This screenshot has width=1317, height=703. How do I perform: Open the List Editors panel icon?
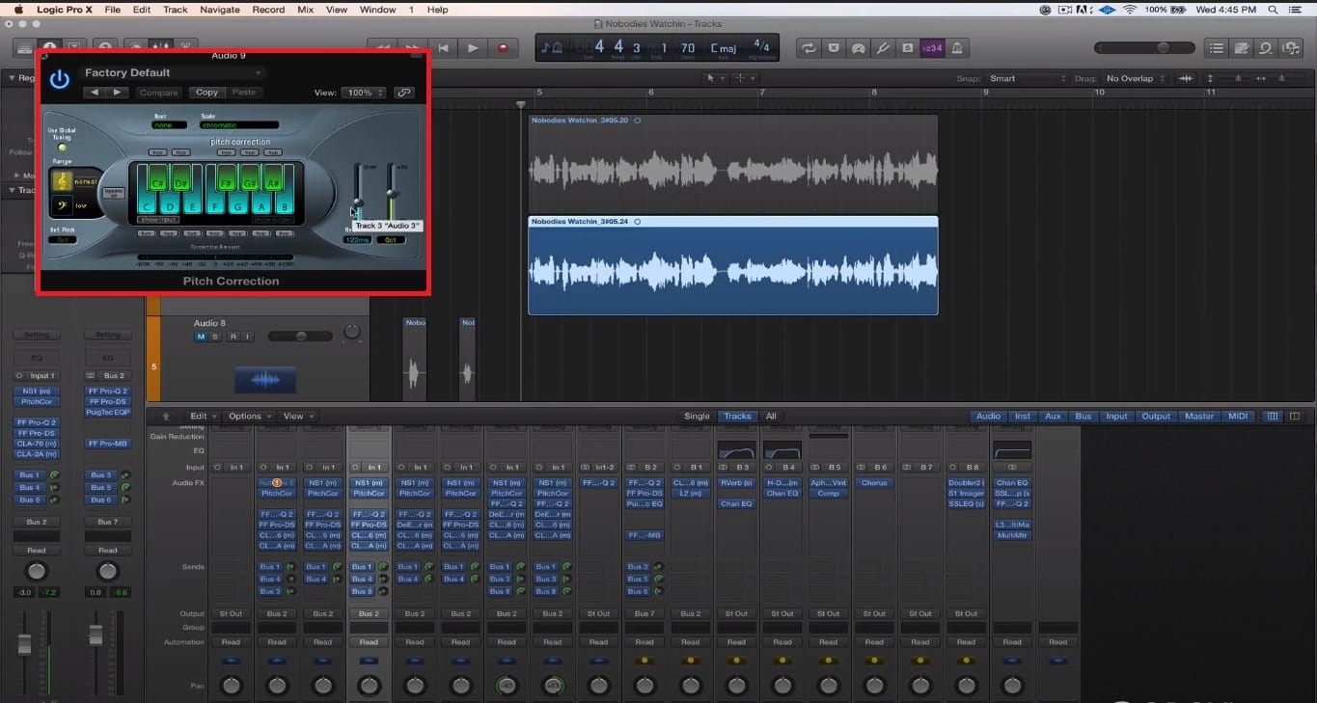point(1216,47)
